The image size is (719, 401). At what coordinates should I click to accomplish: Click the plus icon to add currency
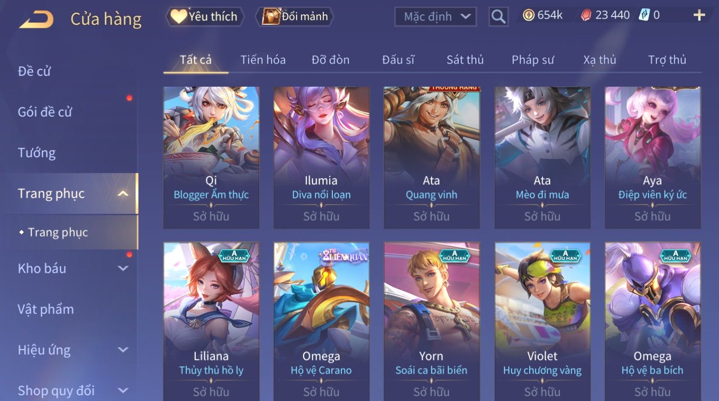pos(699,16)
